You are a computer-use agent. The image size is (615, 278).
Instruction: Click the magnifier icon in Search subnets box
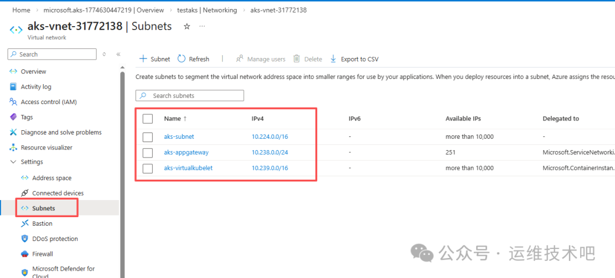(x=143, y=96)
